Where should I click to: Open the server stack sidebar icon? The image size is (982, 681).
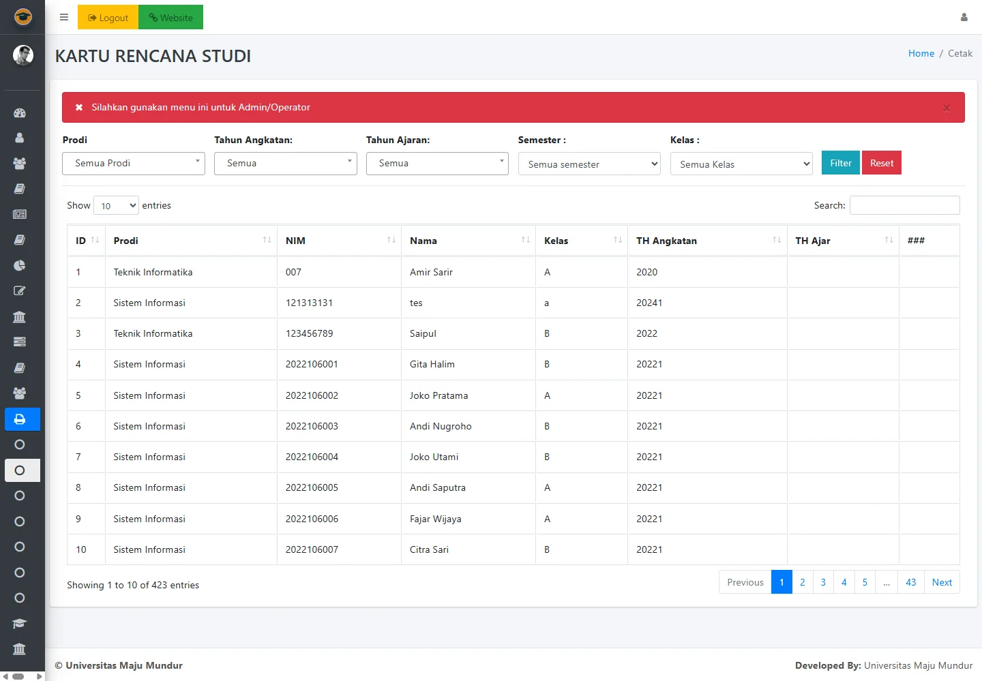(20, 342)
